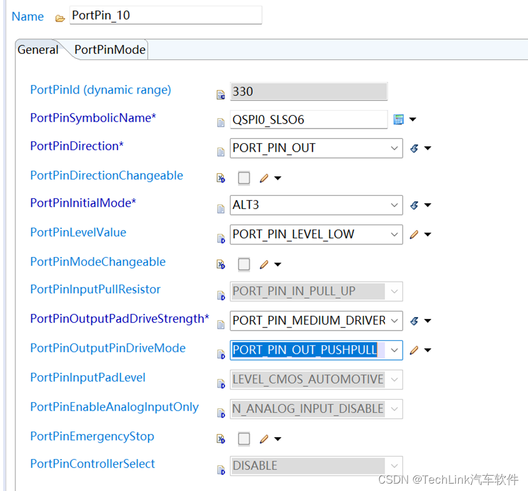Click the PortPinOutputPadDriveStrength document icon

[x=221, y=324]
